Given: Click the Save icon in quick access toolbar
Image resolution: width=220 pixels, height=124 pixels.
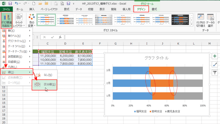Looking at the screenshot, I should tap(10, 3).
